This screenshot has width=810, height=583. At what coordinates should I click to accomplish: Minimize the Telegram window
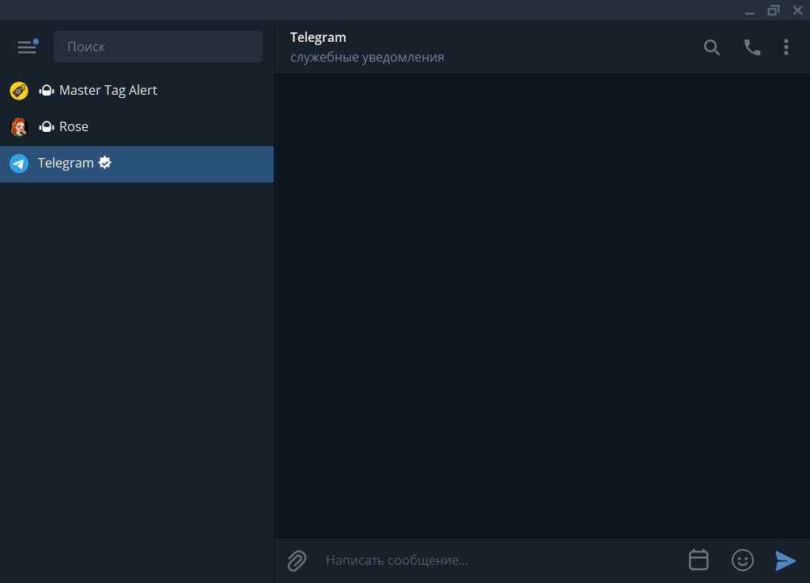click(x=750, y=11)
